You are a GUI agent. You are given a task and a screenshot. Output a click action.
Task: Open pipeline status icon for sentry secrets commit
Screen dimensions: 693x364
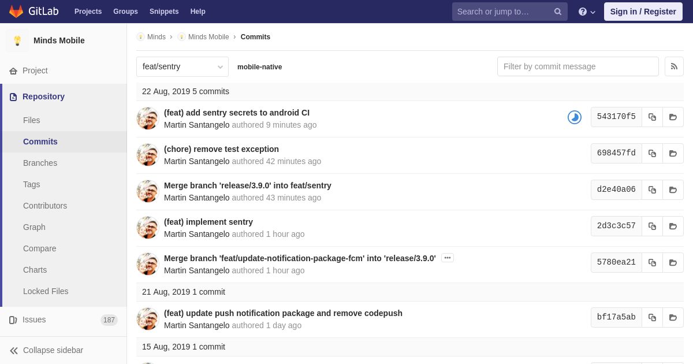pos(575,117)
